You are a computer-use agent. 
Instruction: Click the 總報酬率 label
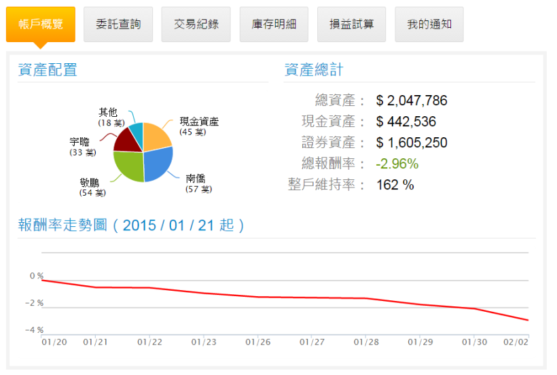click(x=328, y=164)
